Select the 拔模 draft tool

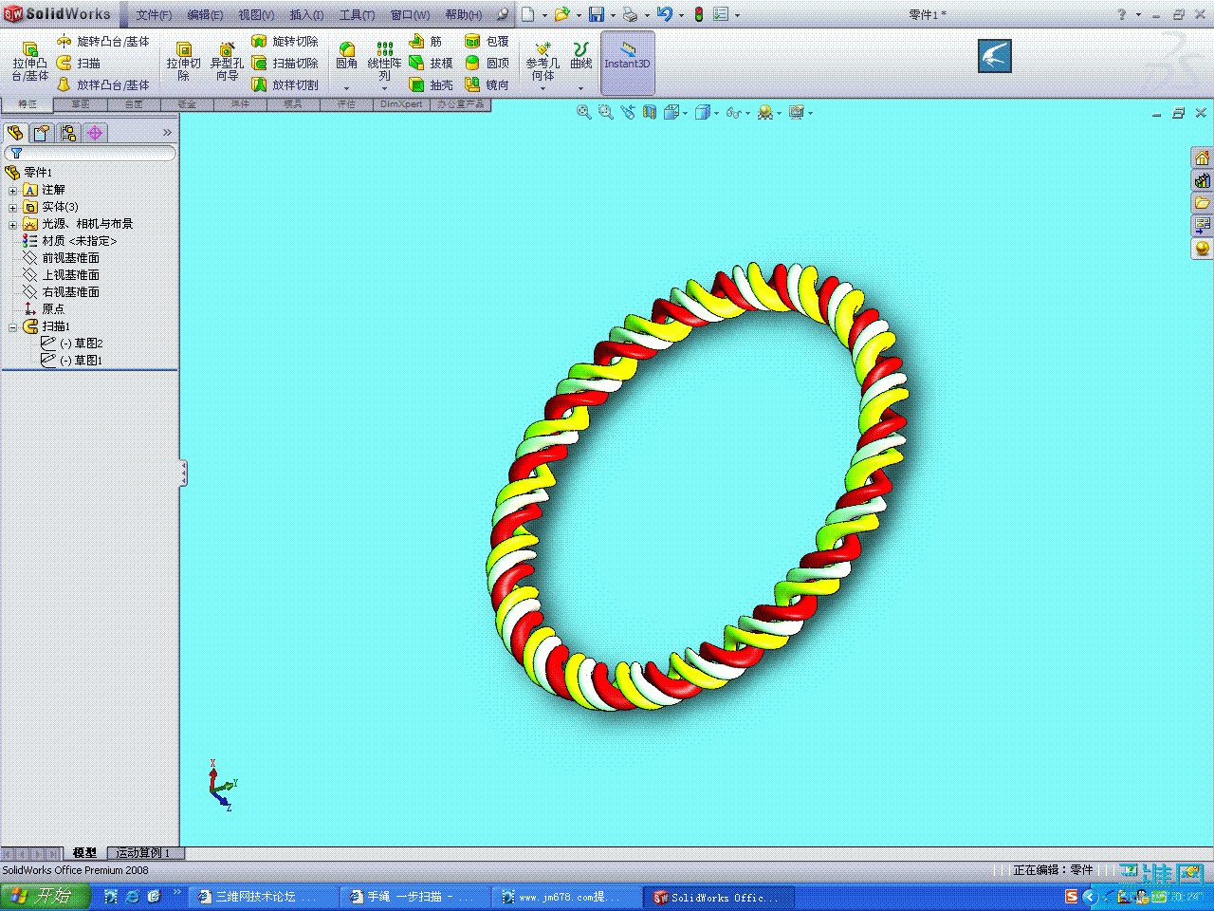[x=431, y=63]
